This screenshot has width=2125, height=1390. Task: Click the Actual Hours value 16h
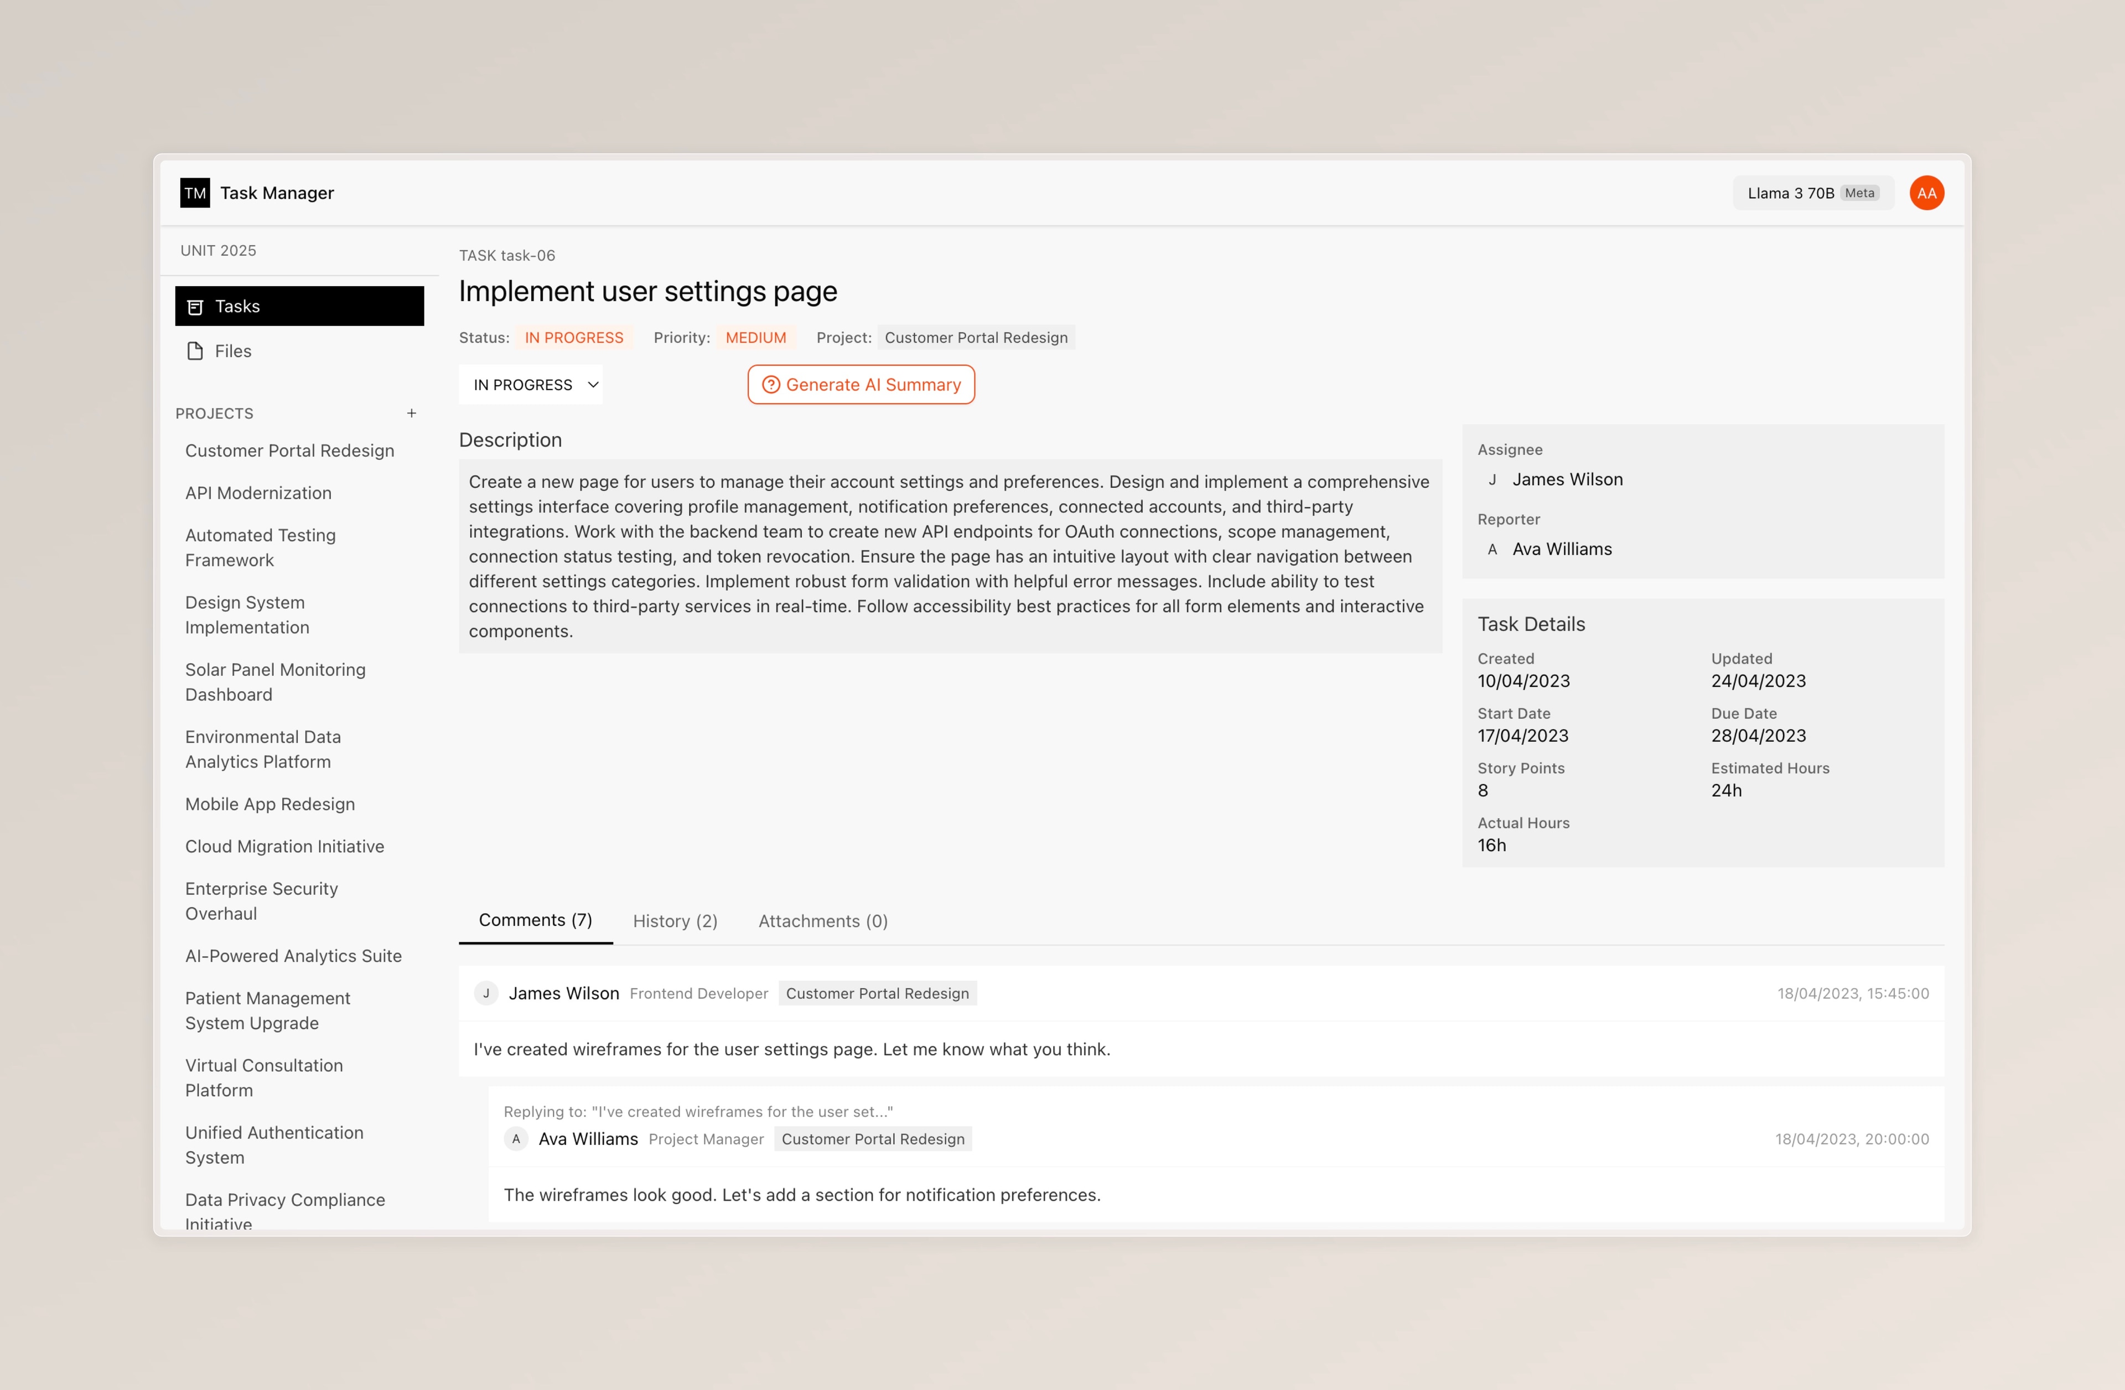pyautogui.click(x=1491, y=846)
